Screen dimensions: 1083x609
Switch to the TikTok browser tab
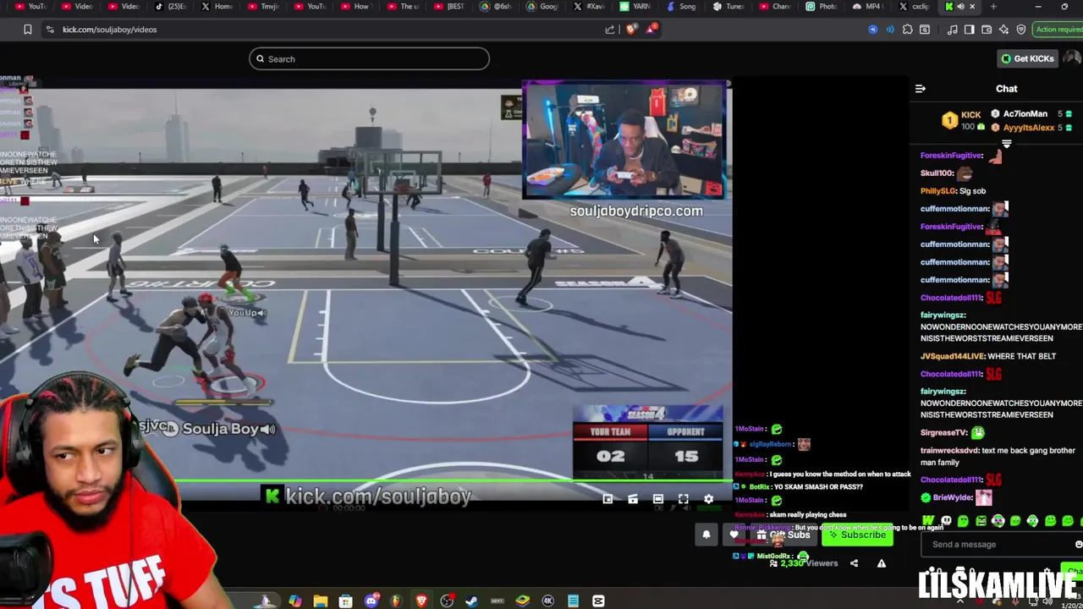pos(170,7)
